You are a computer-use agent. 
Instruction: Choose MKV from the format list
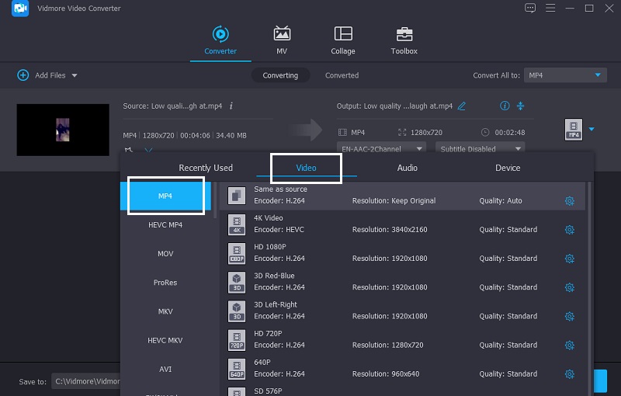coord(165,311)
